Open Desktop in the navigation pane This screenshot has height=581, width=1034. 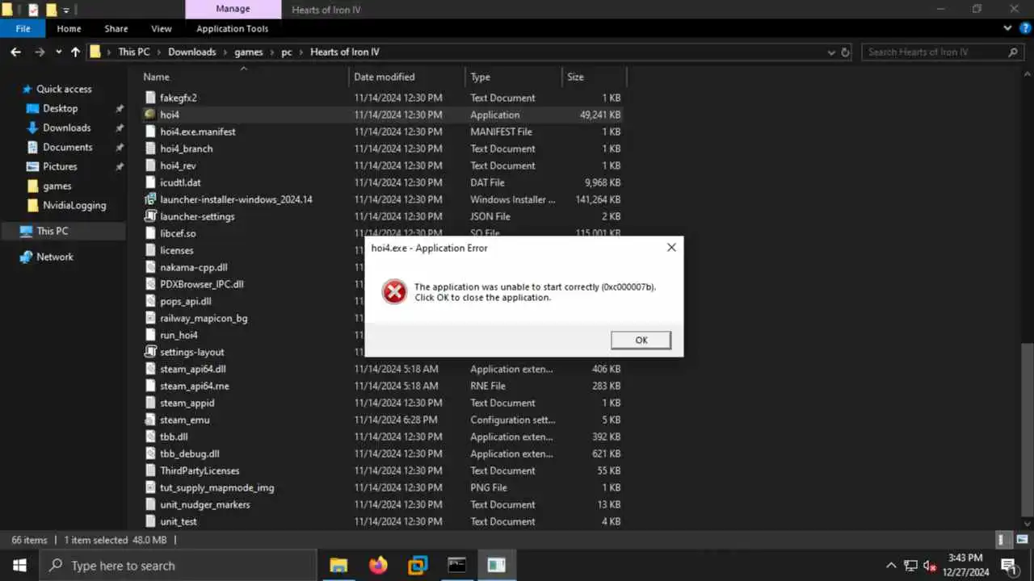click(61, 108)
